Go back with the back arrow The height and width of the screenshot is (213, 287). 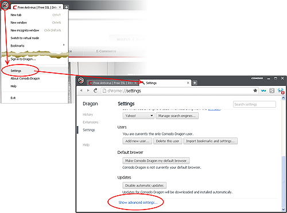[x=82, y=90]
